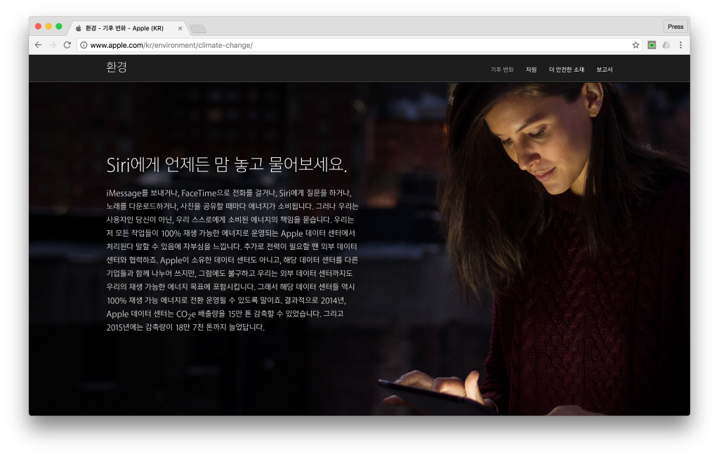The width and height of the screenshot is (719, 457).
Task: Click the green cloud extension icon
Action: 652,44
